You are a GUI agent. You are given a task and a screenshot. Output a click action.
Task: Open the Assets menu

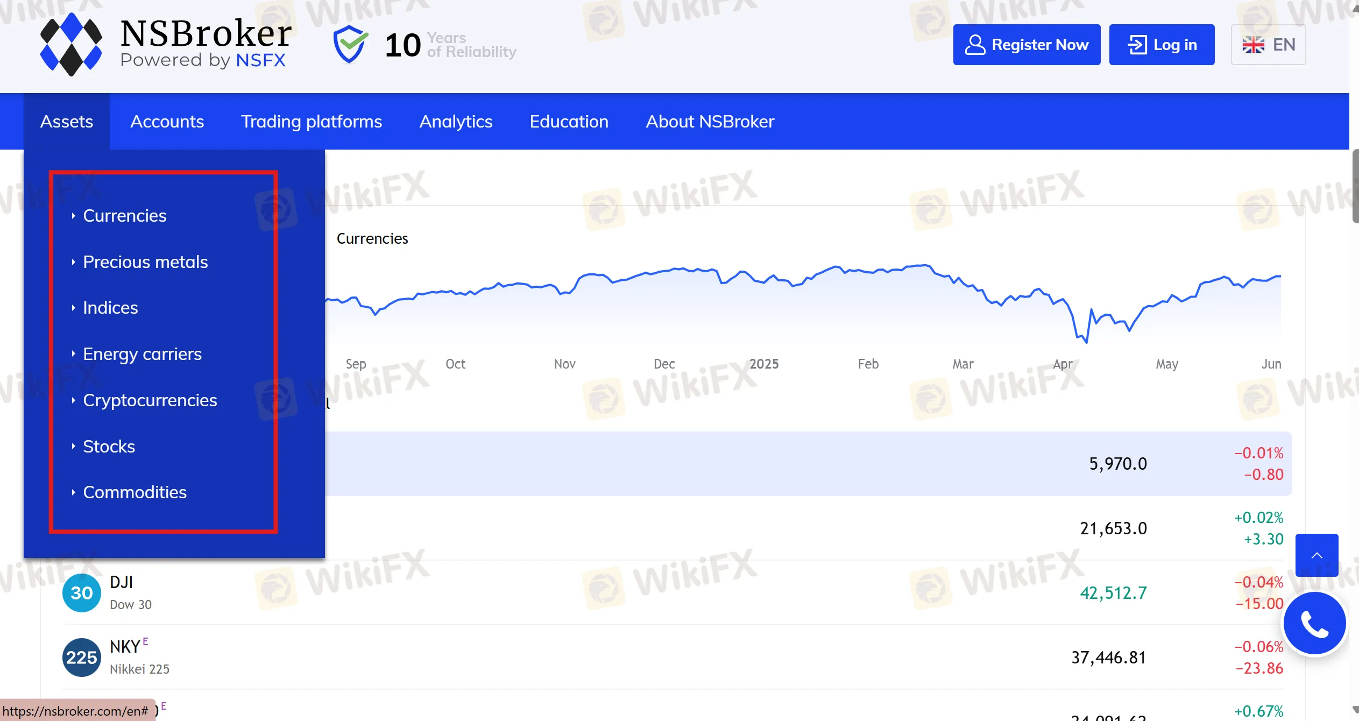(67, 122)
